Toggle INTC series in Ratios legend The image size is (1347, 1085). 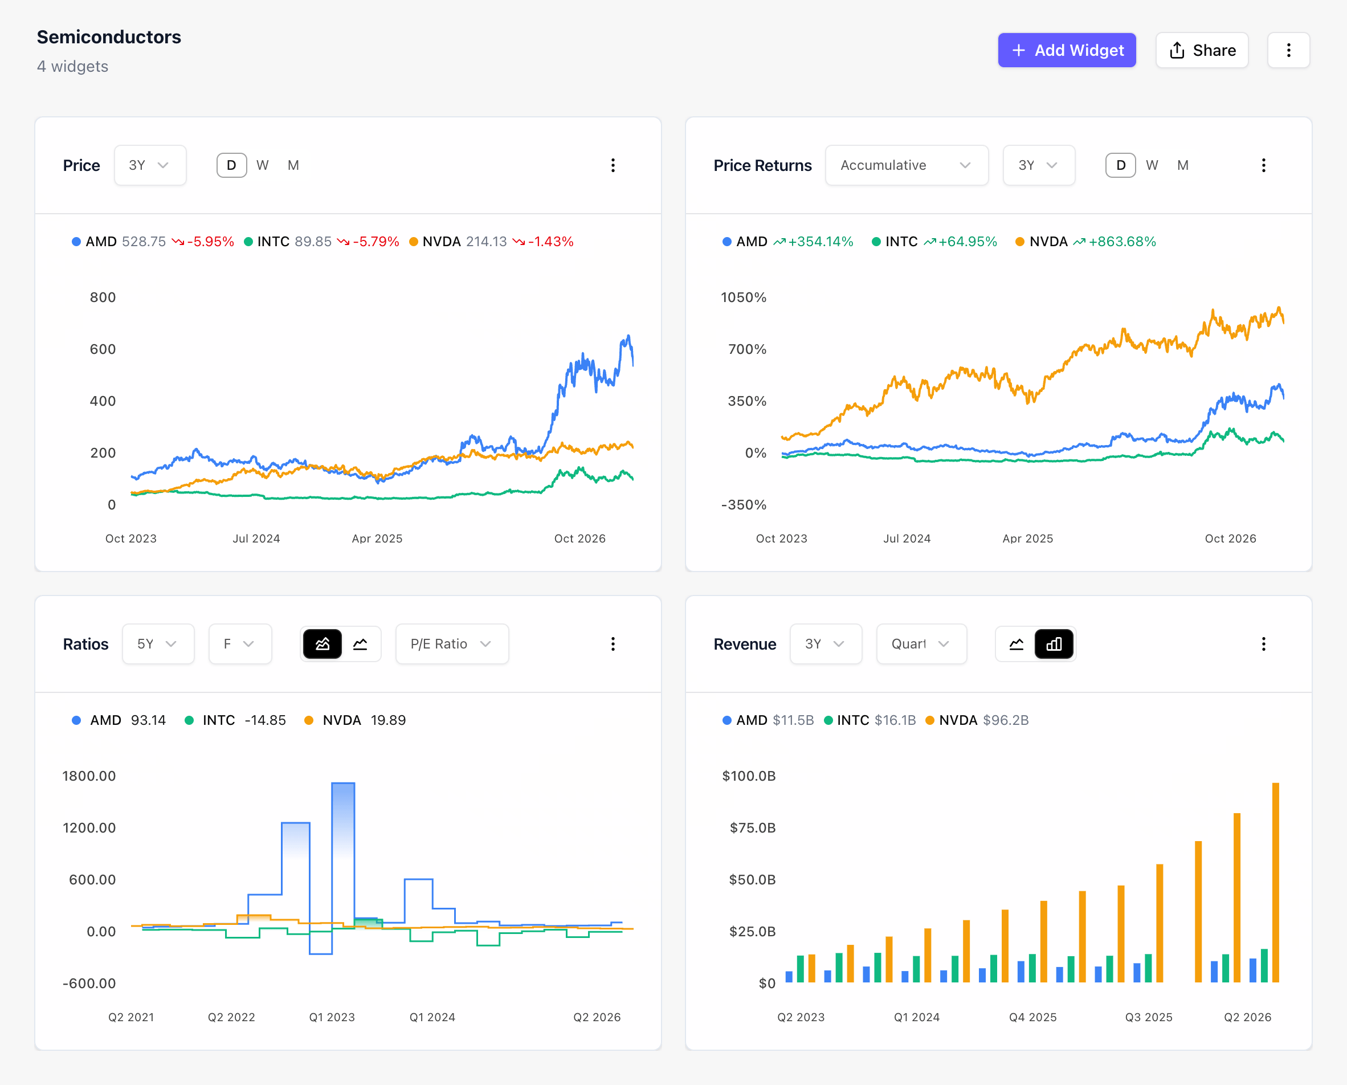pos(235,721)
